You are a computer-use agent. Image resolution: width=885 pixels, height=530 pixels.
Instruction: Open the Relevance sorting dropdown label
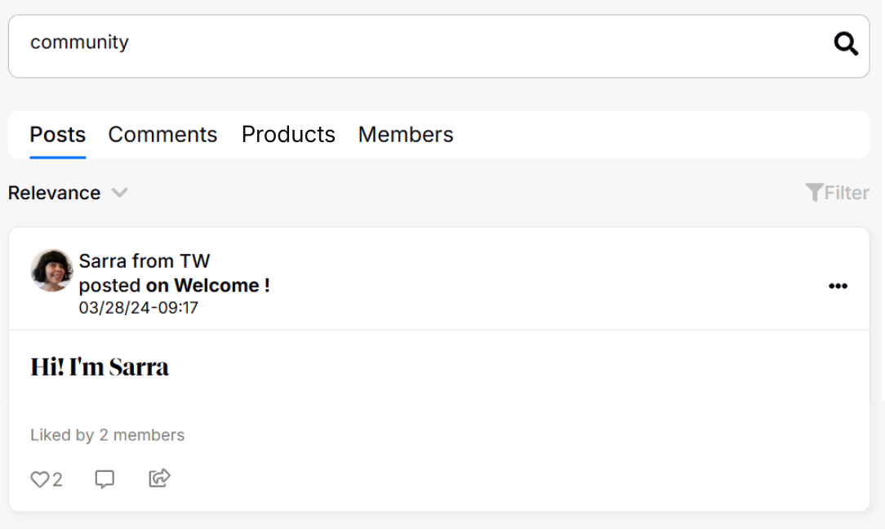tap(55, 193)
